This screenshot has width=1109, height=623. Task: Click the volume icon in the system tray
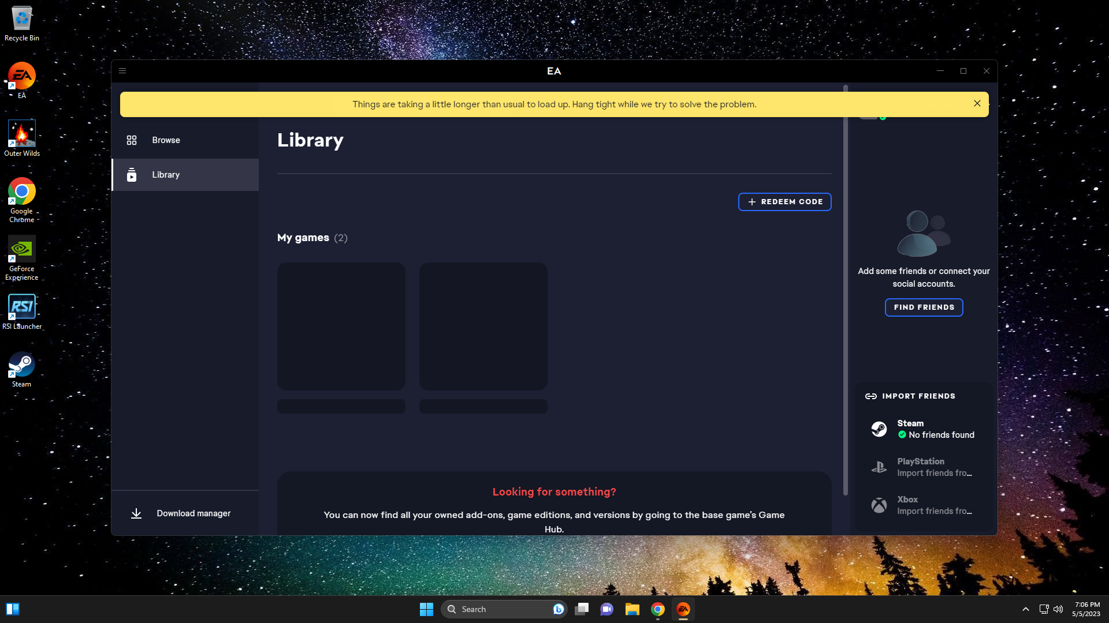tap(1058, 609)
